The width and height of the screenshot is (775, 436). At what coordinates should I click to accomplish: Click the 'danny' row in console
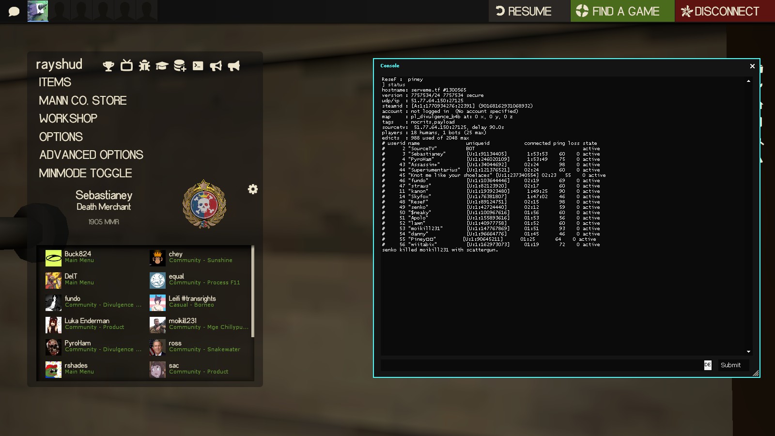(491, 234)
